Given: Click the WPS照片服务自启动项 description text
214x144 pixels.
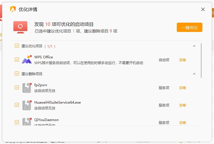Looking at the screenshot, I should [89, 63].
